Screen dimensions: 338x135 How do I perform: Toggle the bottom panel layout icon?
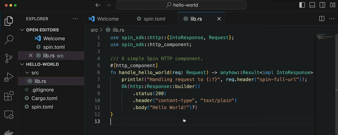312,5
